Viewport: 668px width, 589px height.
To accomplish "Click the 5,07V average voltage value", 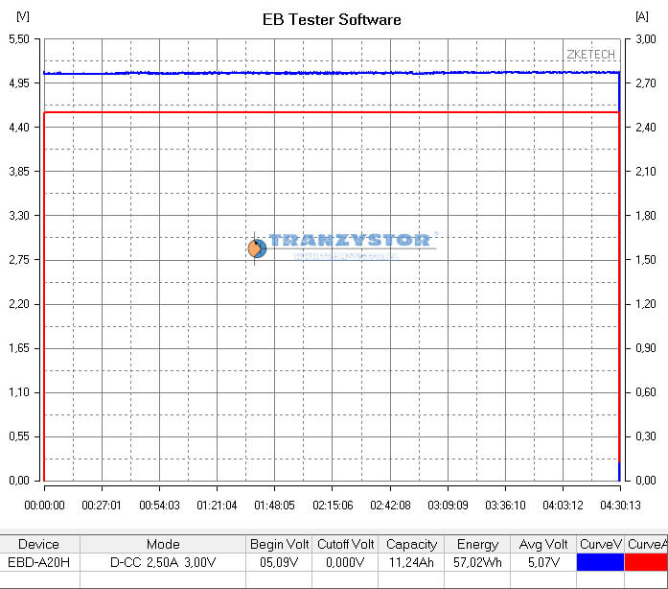I will pos(543,562).
